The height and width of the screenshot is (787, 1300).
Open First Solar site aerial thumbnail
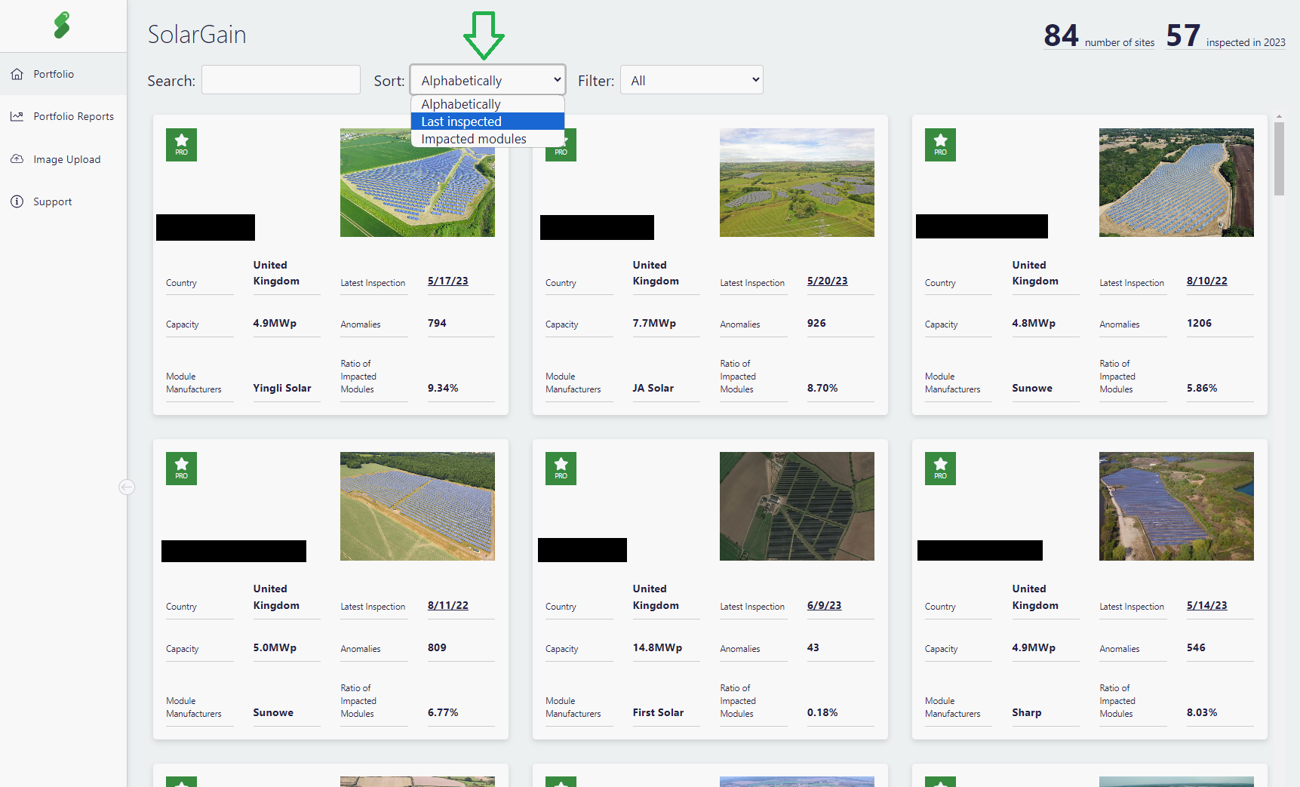797,506
